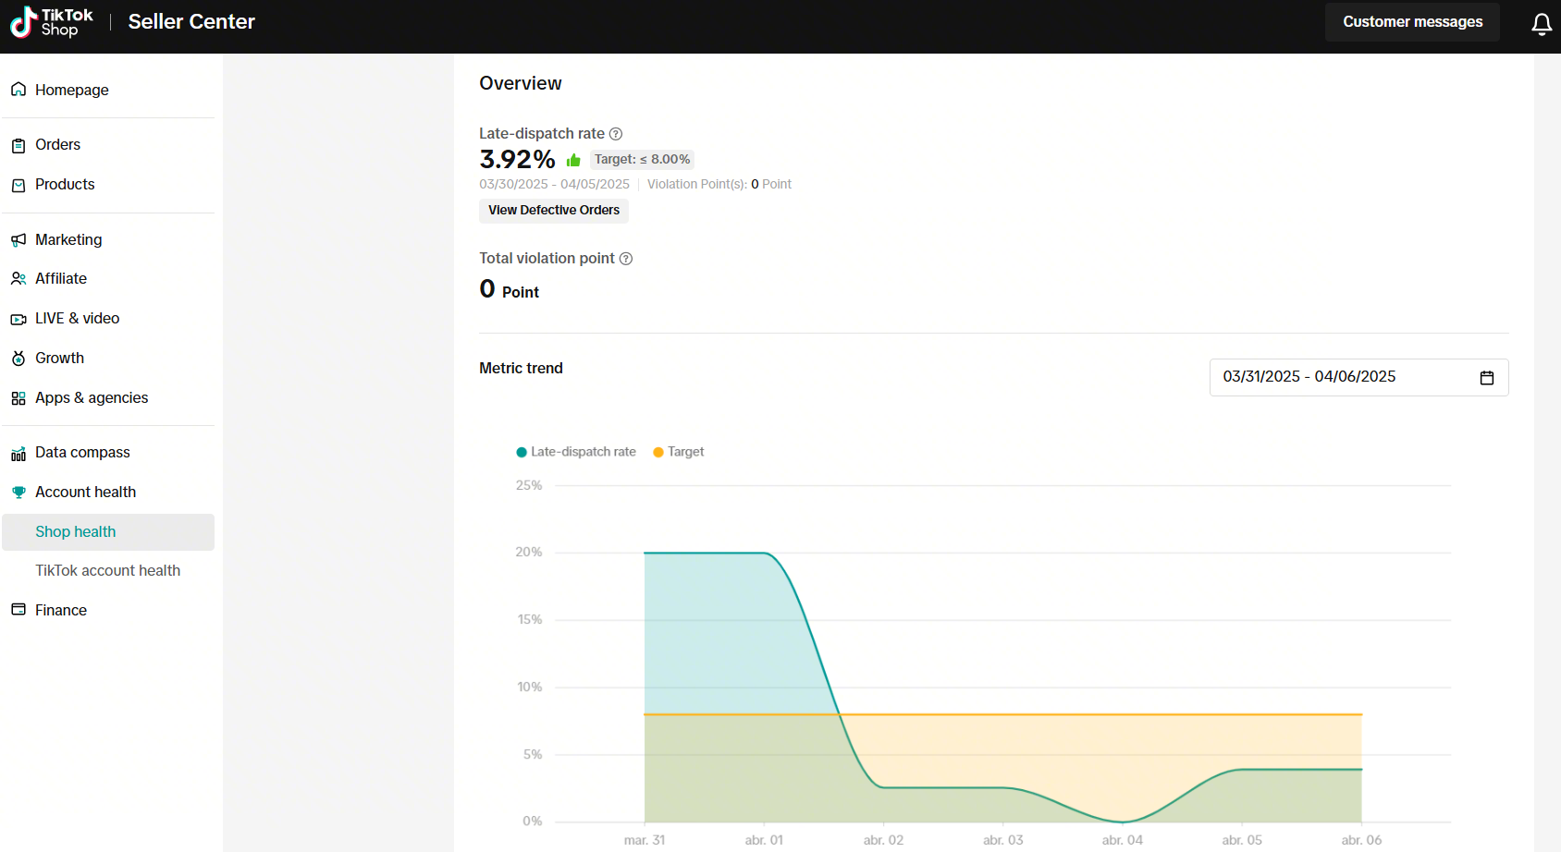Click the green thumbs-up rate indicator

(x=573, y=161)
